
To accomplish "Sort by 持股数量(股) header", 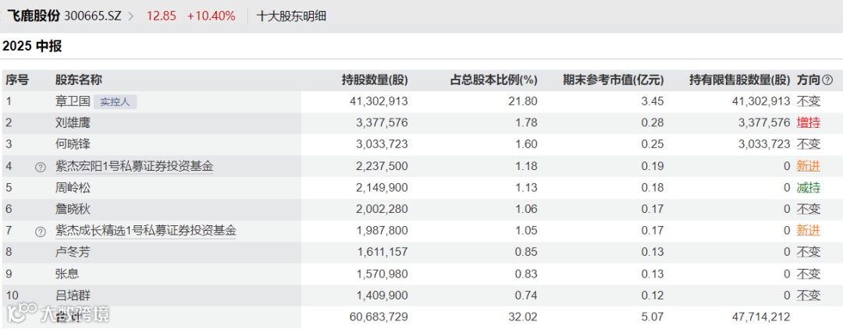I will pyautogui.click(x=375, y=80).
